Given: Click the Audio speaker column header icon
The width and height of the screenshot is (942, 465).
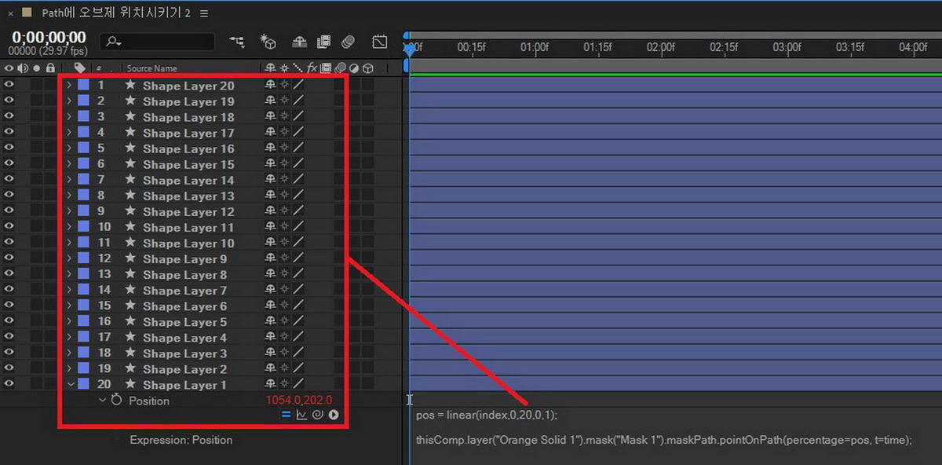Looking at the screenshot, I should 23,68.
